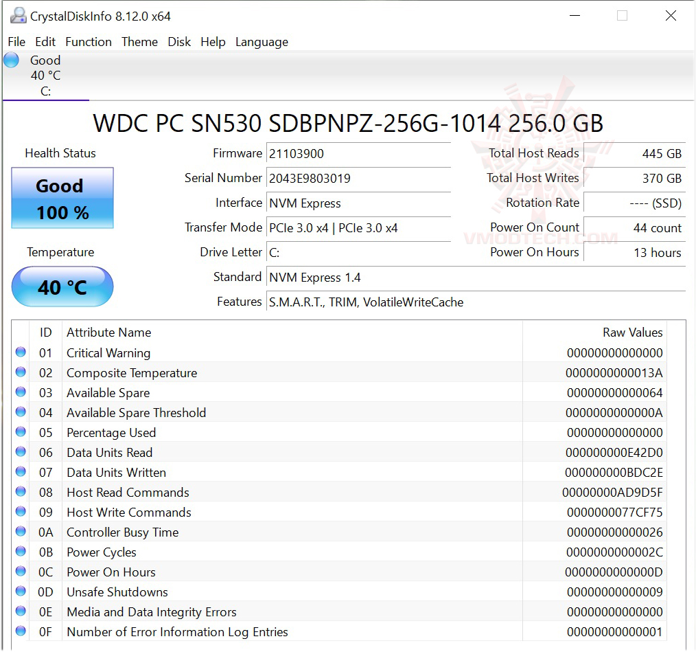Image resolution: width=696 pixels, height=652 pixels.
Task: Click the Media and Data Integrity Errors orb
Action: click(21, 611)
